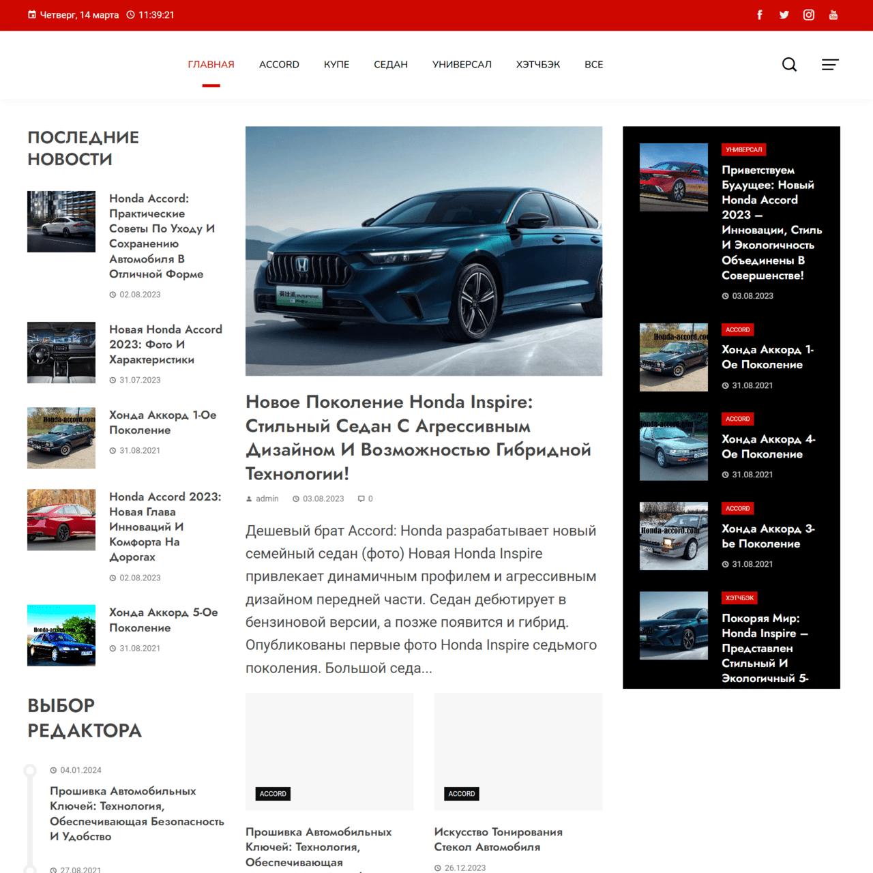The image size is (873, 873).
Task: Click thumbnail of 4th generation Accord
Action: [x=674, y=447]
